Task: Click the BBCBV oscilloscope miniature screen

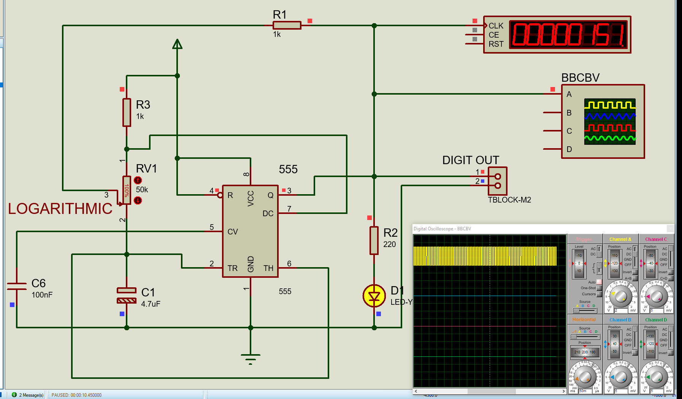Action: point(609,122)
